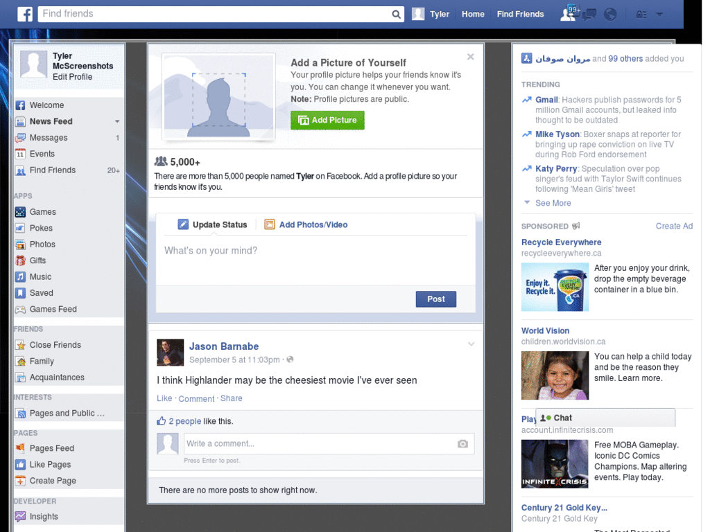The height and width of the screenshot is (532, 710).
Task: Expand News Feed sort dropdown arrow
Action: pos(117,121)
